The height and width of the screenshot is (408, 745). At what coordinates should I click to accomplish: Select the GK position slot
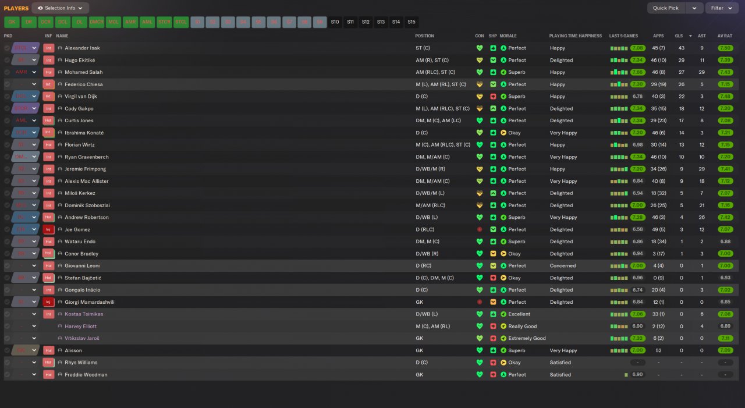pos(12,22)
